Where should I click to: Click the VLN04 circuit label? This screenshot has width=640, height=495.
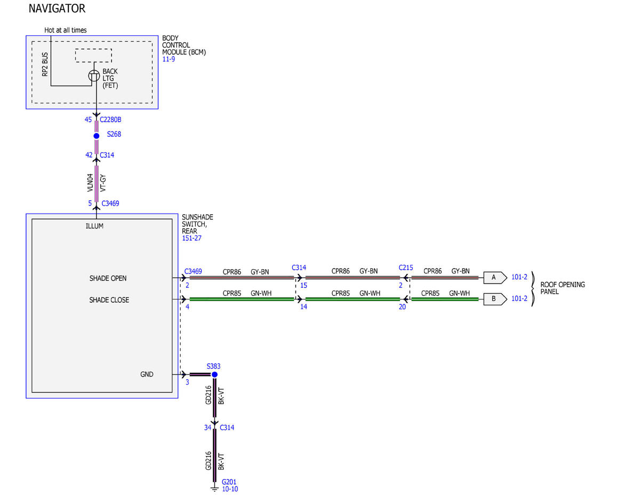[91, 183]
